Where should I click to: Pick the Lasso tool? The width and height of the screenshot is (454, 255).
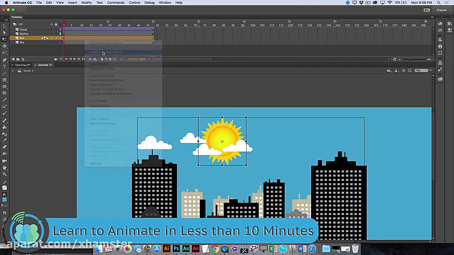(4, 52)
